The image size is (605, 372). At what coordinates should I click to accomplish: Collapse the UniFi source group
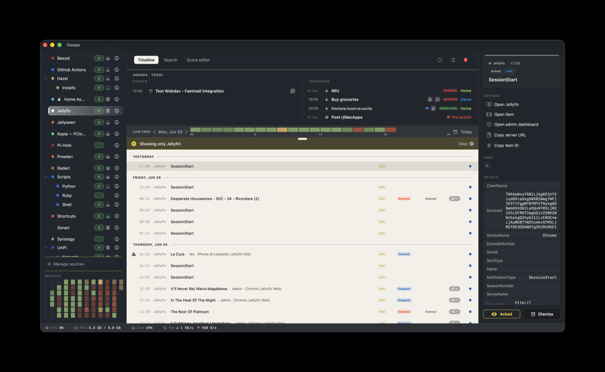pos(46,248)
